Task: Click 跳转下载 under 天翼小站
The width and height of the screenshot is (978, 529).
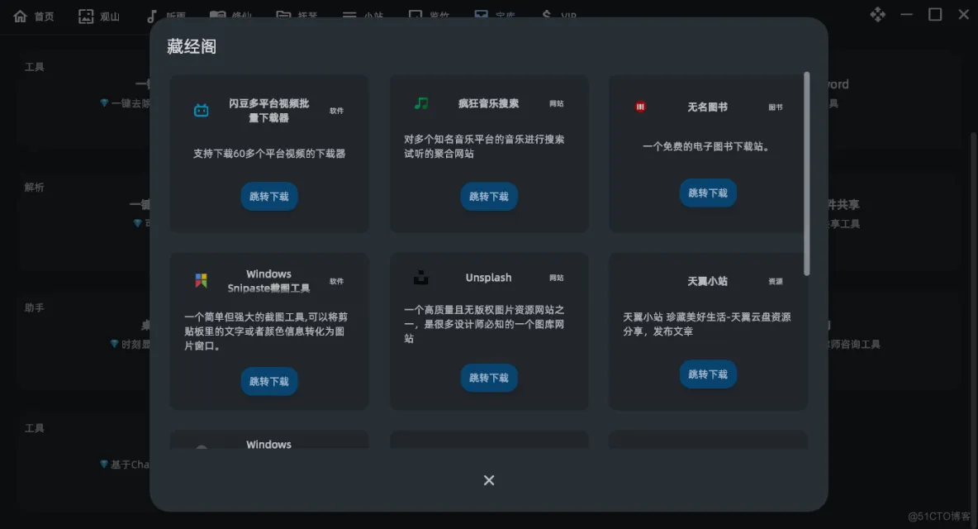Action: pos(707,374)
